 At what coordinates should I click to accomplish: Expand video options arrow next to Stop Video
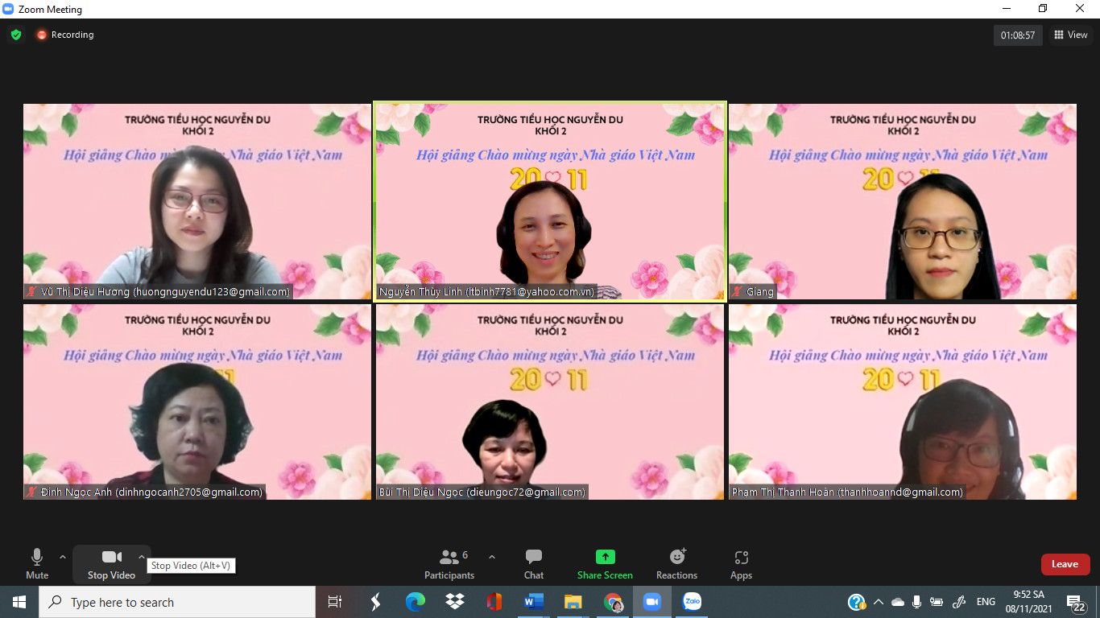(x=142, y=557)
